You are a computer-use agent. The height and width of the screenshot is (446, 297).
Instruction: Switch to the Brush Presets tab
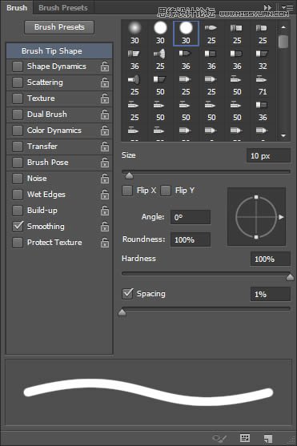(x=63, y=8)
